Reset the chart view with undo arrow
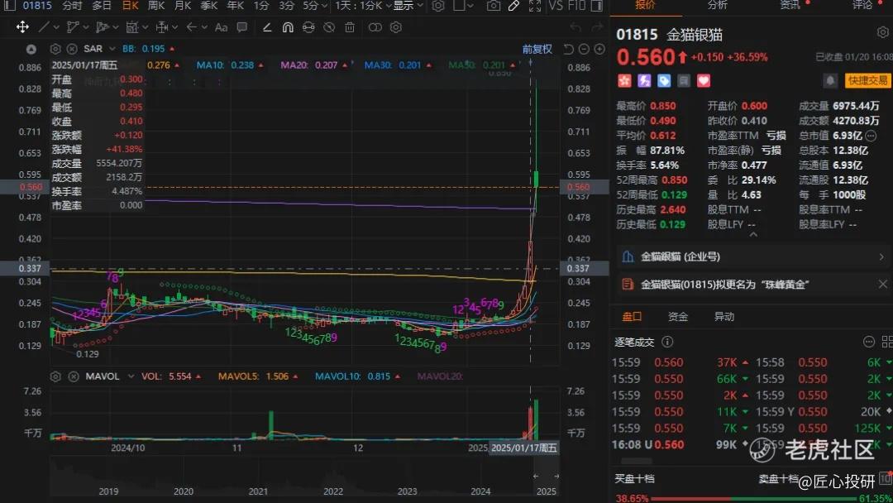This screenshot has height=503, width=893. (x=568, y=50)
